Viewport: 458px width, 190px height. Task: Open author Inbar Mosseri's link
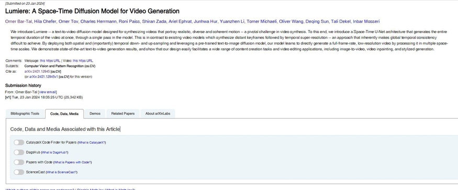[366, 21]
